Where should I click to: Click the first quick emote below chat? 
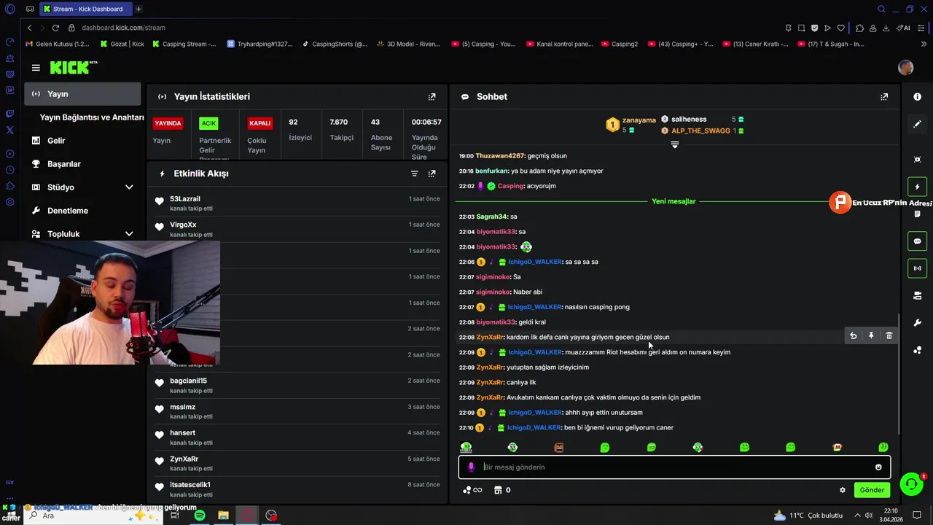[x=466, y=447]
